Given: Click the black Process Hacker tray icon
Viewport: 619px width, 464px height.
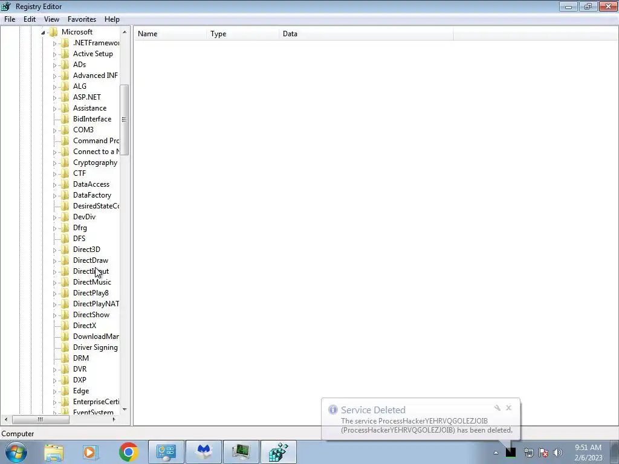Looking at the screenshot, I should (x=511, y=452).
